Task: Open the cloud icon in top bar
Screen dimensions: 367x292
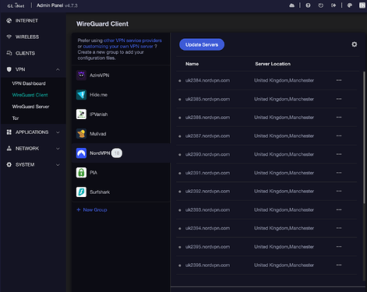Action: 291,5
